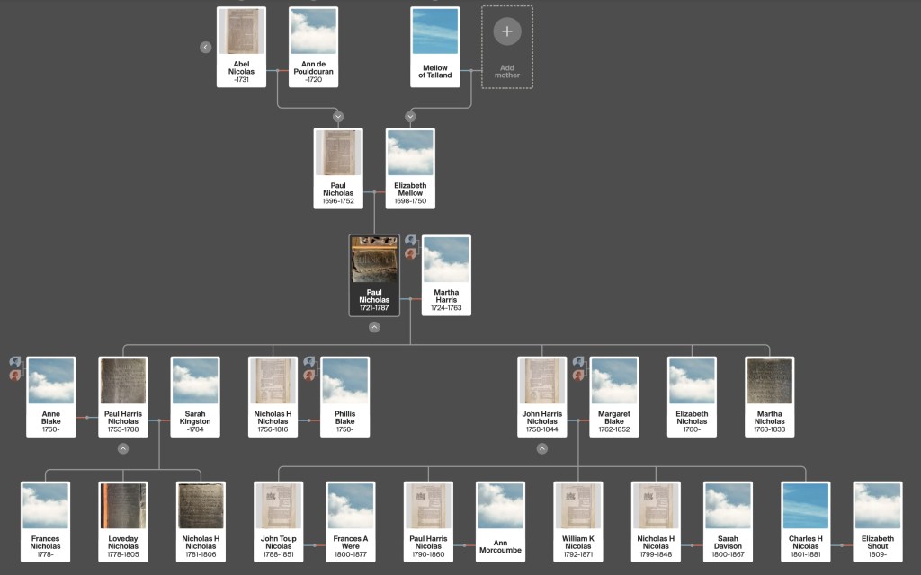Collapse the chevron below Abel Nicolas and Ann

pyautogui.click(x=338, y=116)
